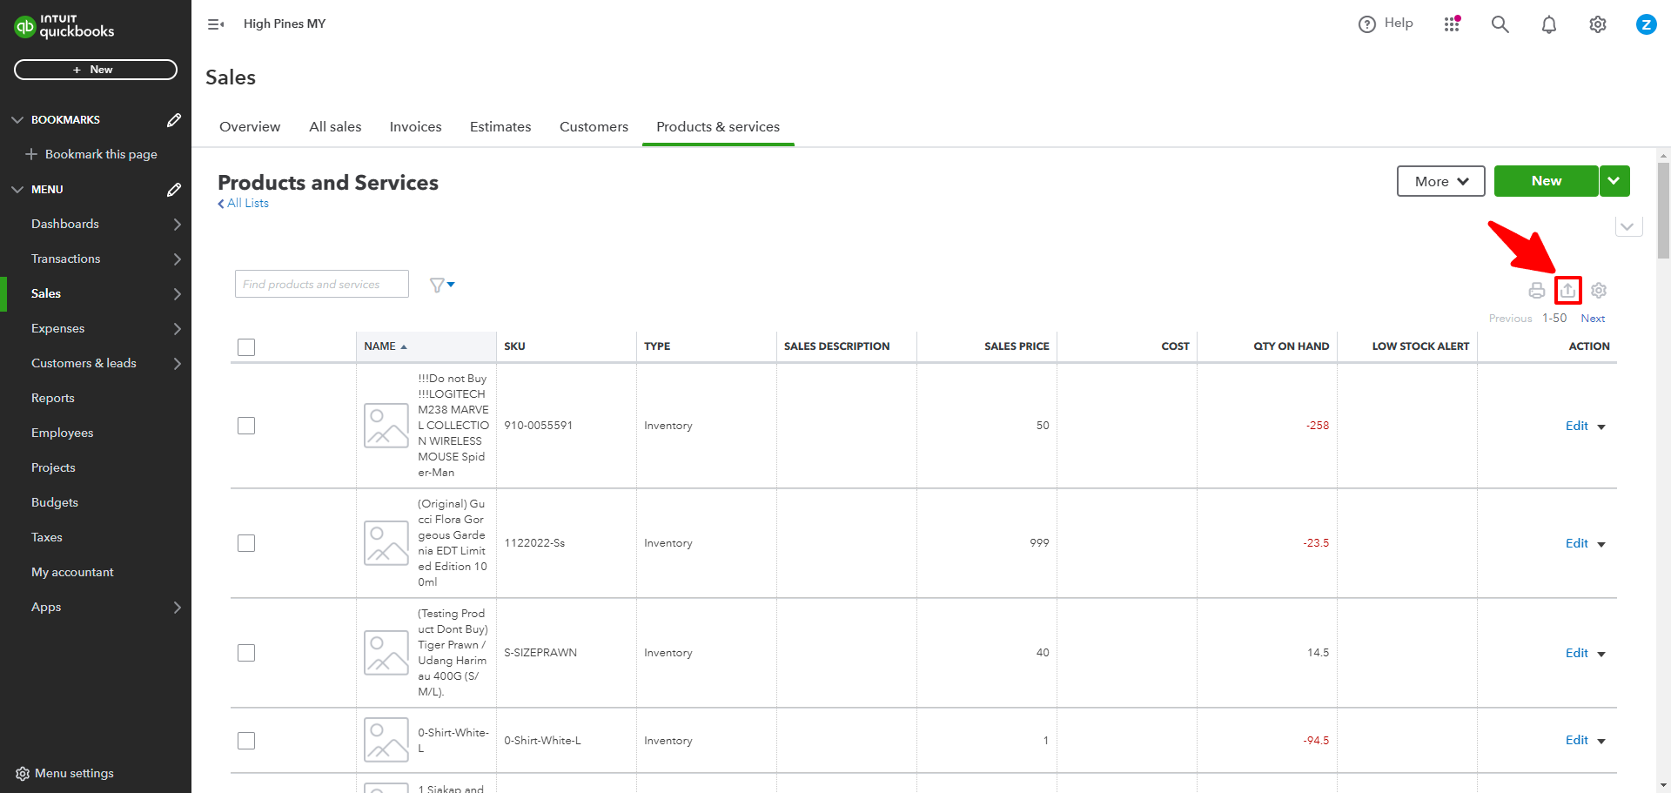The image size is (1671, 793).
Task: Click image placeholder for Logitech M238 mouse
Action: click(x=386, y=426)
